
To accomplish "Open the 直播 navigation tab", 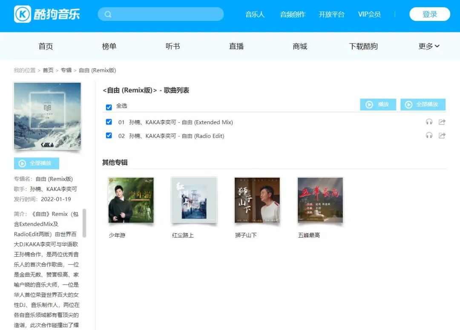I will (236, 46).
